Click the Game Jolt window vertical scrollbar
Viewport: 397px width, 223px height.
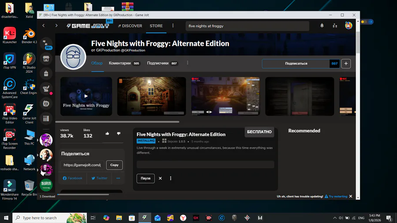358,43
